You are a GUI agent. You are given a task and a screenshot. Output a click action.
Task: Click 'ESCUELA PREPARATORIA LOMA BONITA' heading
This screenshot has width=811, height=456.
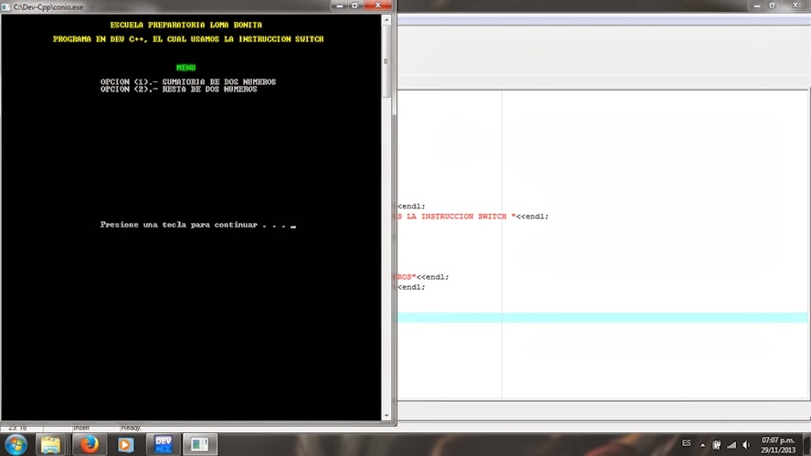(x=186, y=25)
